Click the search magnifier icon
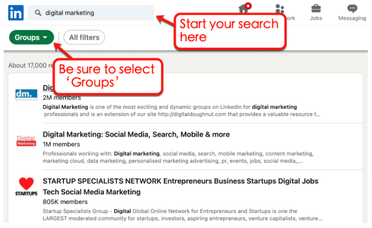 [x=38, y=13]
